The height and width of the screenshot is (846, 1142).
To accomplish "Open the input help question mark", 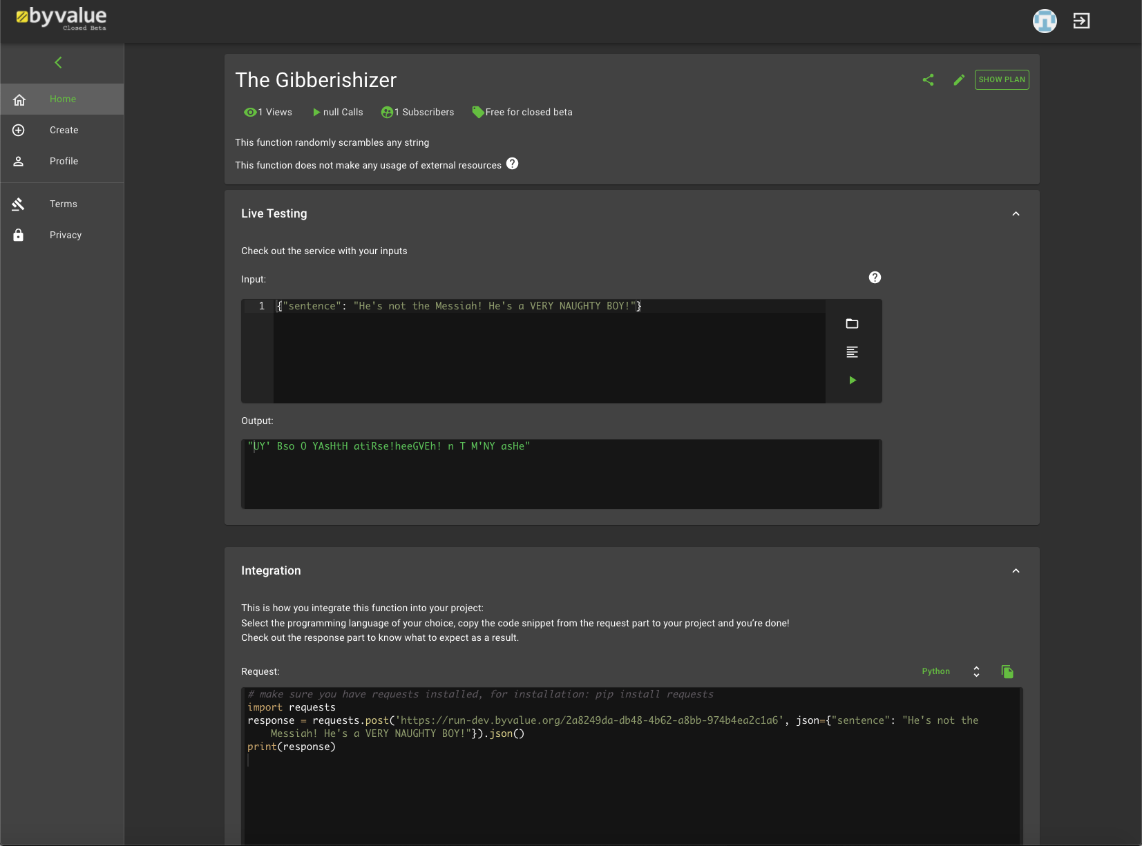I will click(875, 277).
